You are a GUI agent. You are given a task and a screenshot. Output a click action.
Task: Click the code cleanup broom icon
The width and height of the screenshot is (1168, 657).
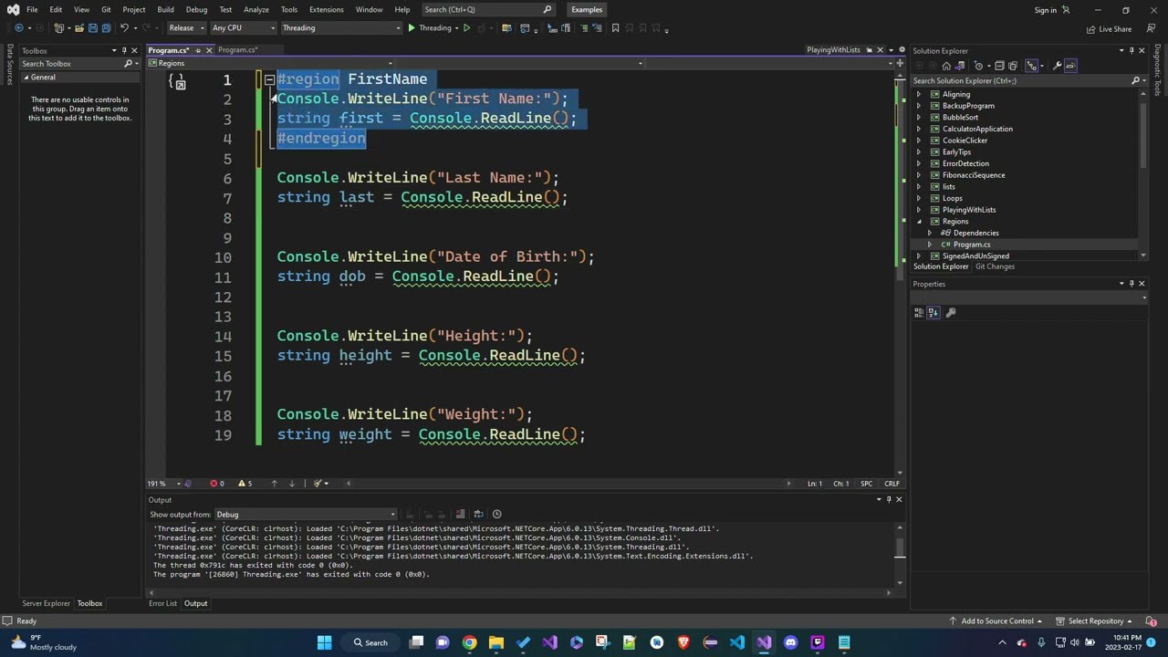pos(318,484)
